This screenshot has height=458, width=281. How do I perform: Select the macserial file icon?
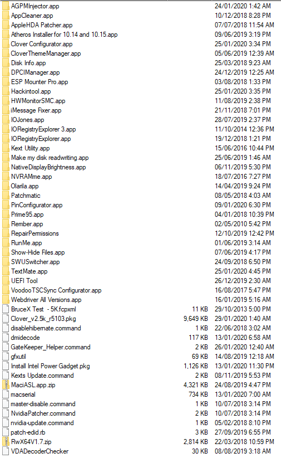(6, 394)
